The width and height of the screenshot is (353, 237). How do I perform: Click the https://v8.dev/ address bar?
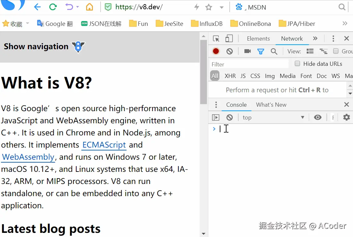[x=139, y=7]
